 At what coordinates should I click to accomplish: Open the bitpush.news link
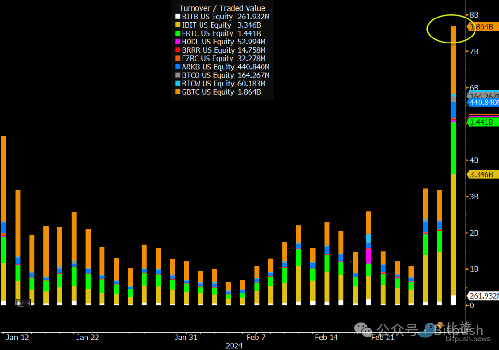[468, 339]
